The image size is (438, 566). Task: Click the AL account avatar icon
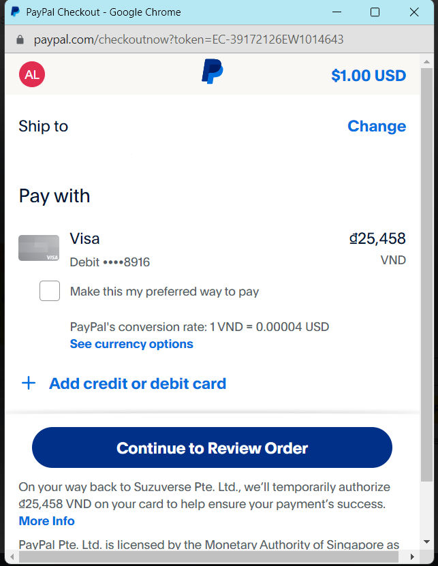tap(32, 75)
